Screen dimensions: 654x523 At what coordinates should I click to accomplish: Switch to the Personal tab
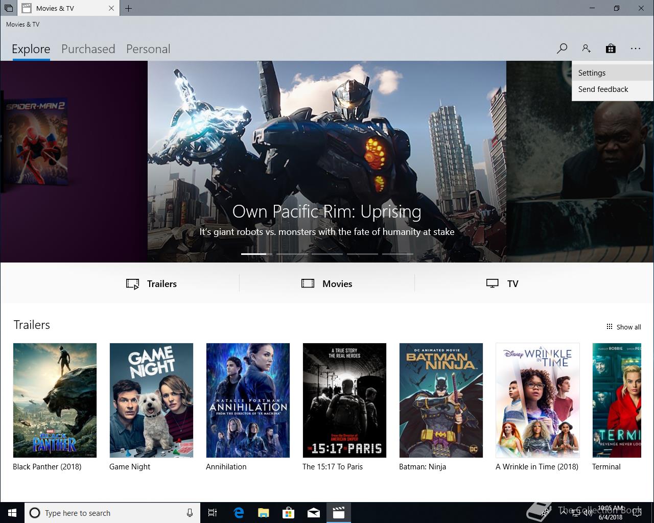[x=148, y=49]
